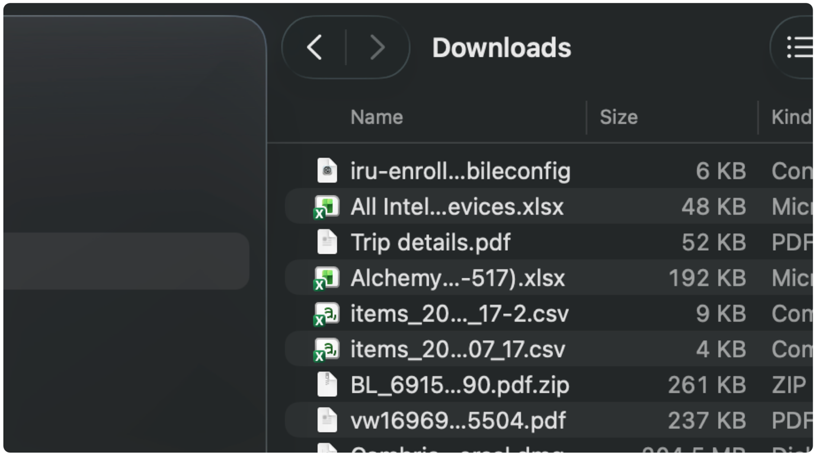Click the highlighted sidebar selection item
This screenshot has width=816, height=456.
[126, 261]
